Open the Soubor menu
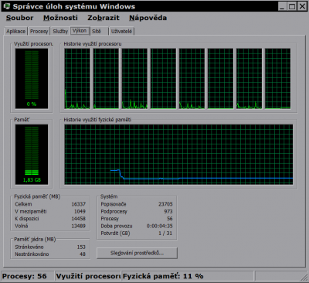This screenshot has height=283, width=309. 19,18
